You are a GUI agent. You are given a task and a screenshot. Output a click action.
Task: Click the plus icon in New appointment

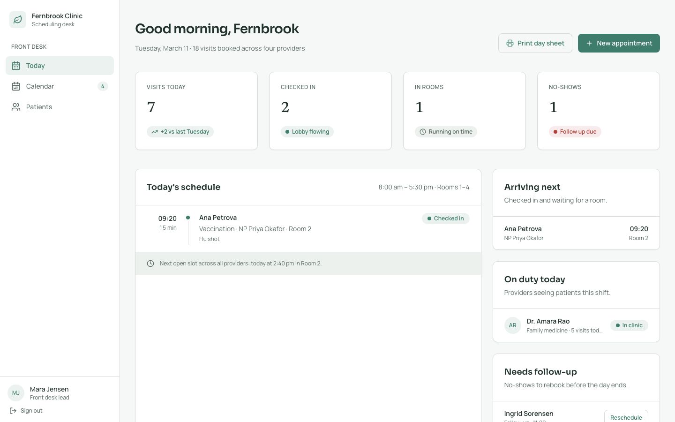coord(589,43)
